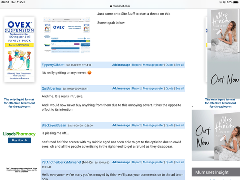
Task: Open FippertyGibbett's profile name link
Action: click(x=53, y=65)
